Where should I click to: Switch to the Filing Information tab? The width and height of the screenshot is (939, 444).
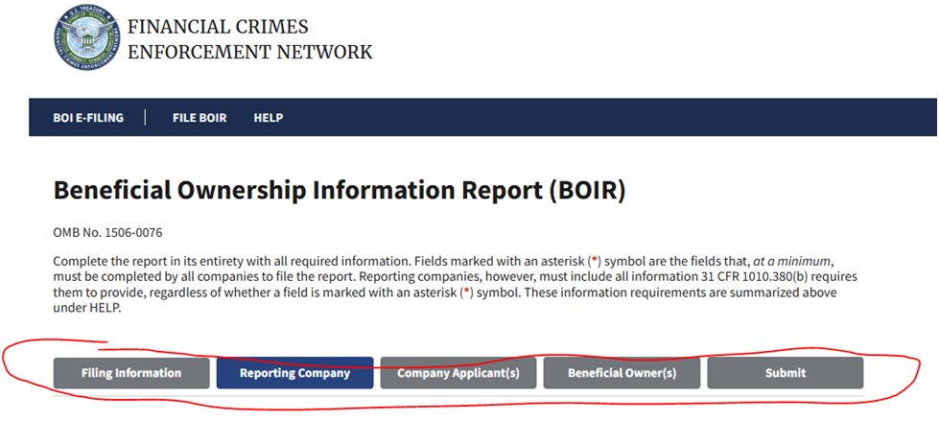click(x=131, y=373)
